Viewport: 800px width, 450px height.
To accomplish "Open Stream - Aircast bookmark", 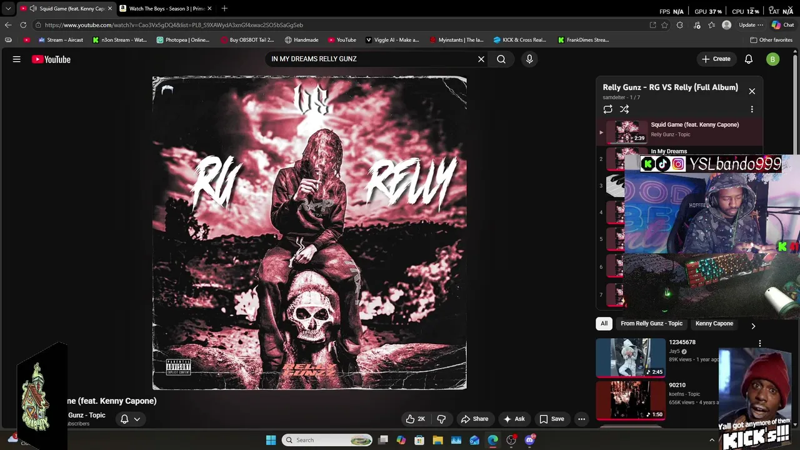I will coord(61,40).
